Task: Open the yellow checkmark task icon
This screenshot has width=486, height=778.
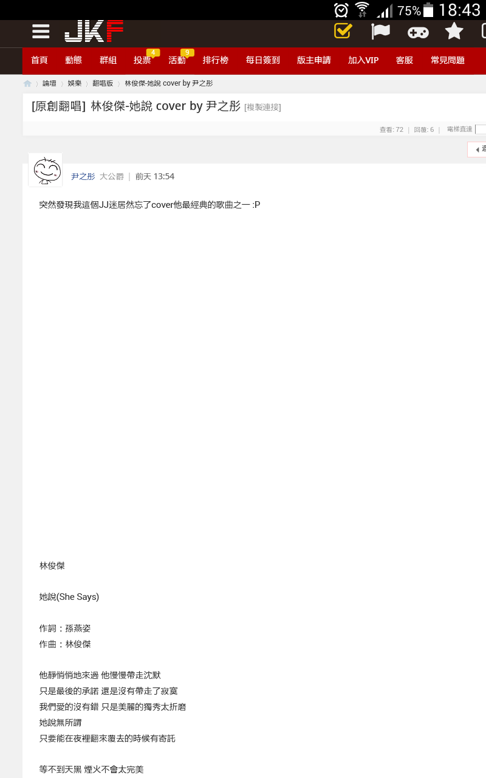Action: pyautogui.click(x=343, y=30)
